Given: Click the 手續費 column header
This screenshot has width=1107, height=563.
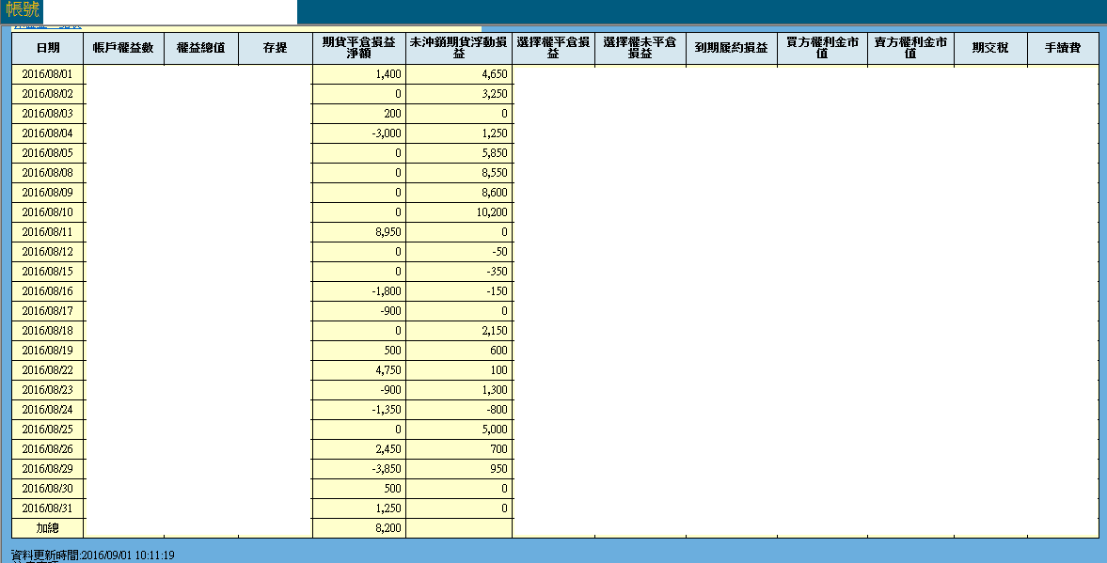Looking at the screenshot, I should (1063, 48).
